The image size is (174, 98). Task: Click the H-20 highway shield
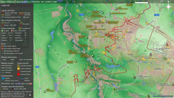pyautogui.click(x=37, y=67)
